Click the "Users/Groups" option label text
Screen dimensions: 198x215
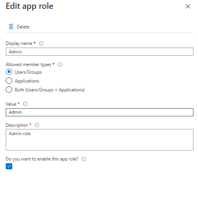tap(28, 72)
